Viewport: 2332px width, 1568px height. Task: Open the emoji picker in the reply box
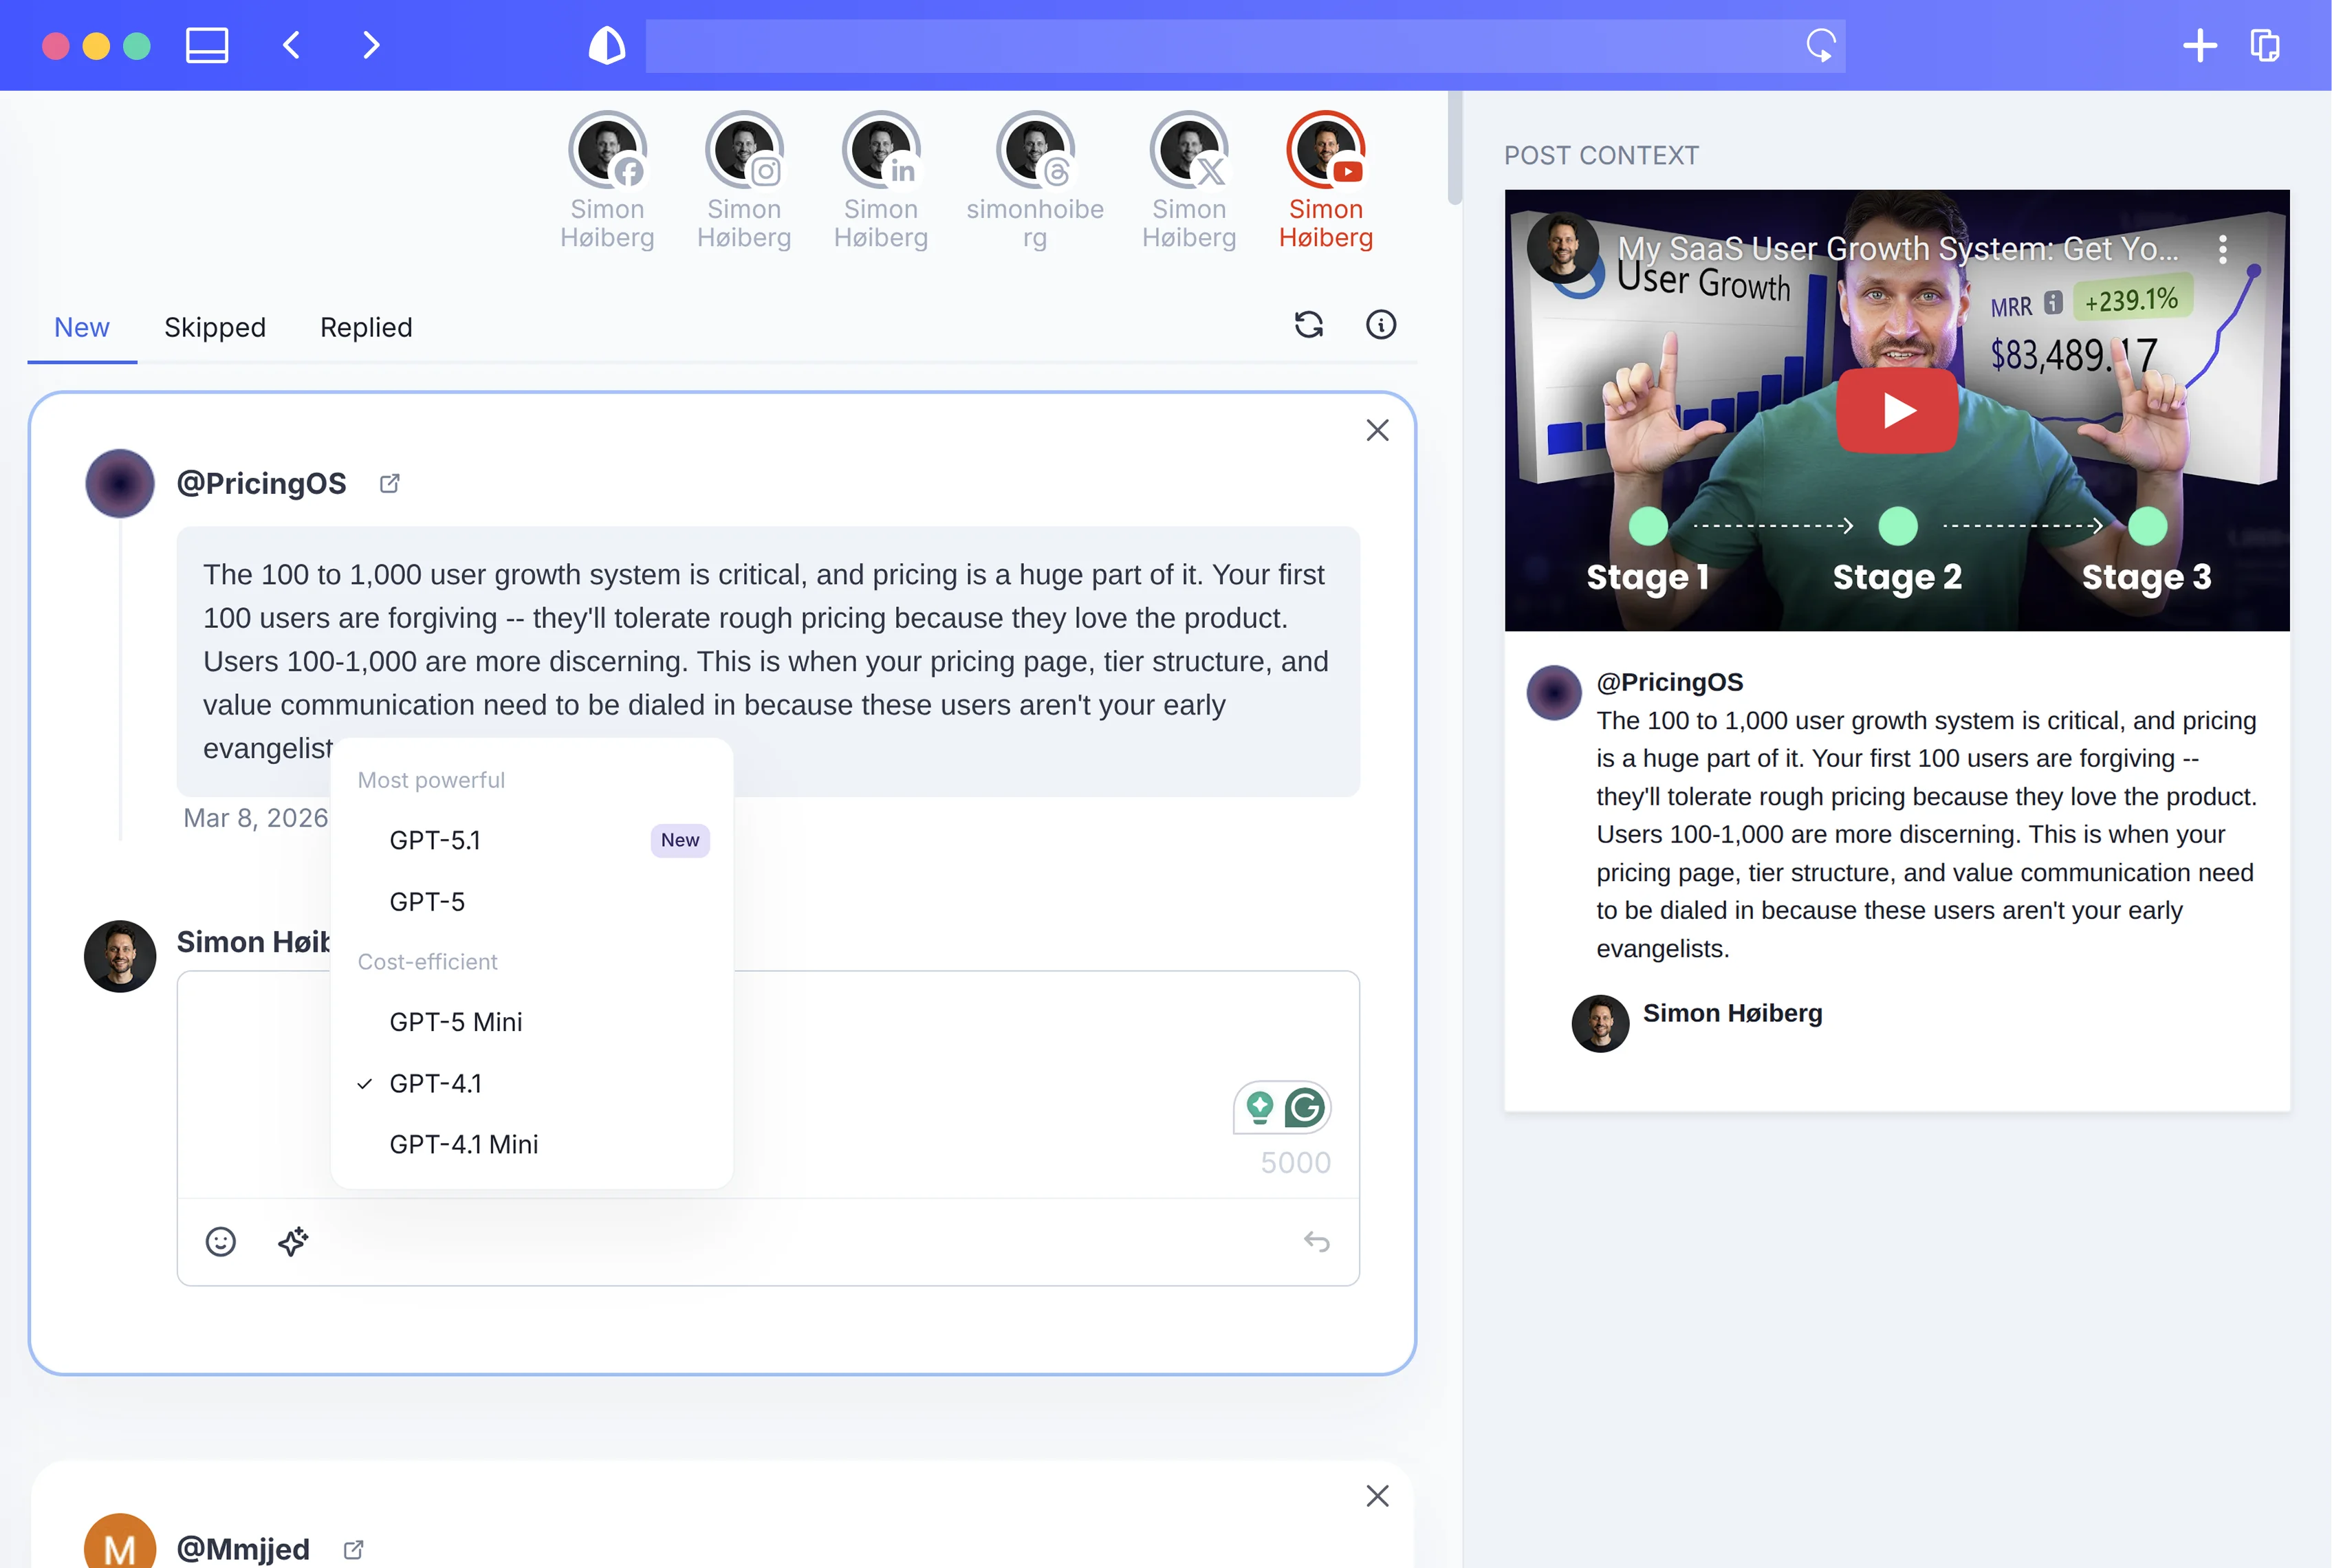pos(221,1242)
